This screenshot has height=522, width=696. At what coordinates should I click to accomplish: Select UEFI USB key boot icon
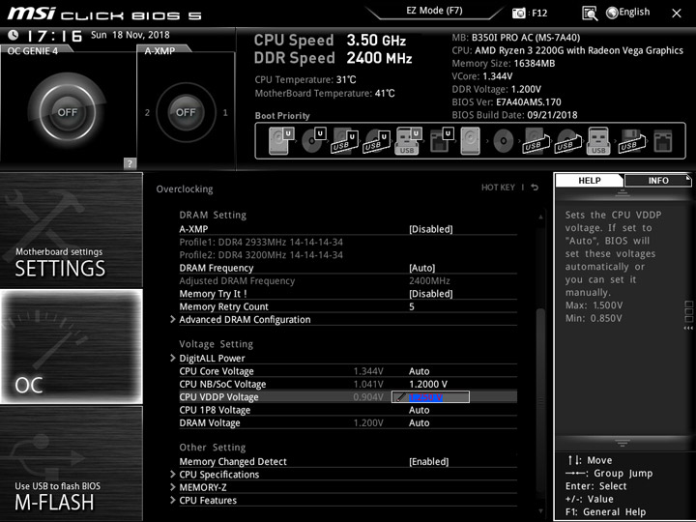[408, 141]
